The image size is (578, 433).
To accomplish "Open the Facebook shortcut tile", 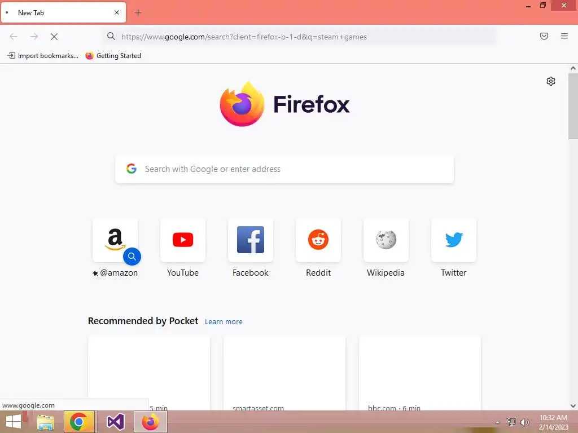I will (251, 240).
